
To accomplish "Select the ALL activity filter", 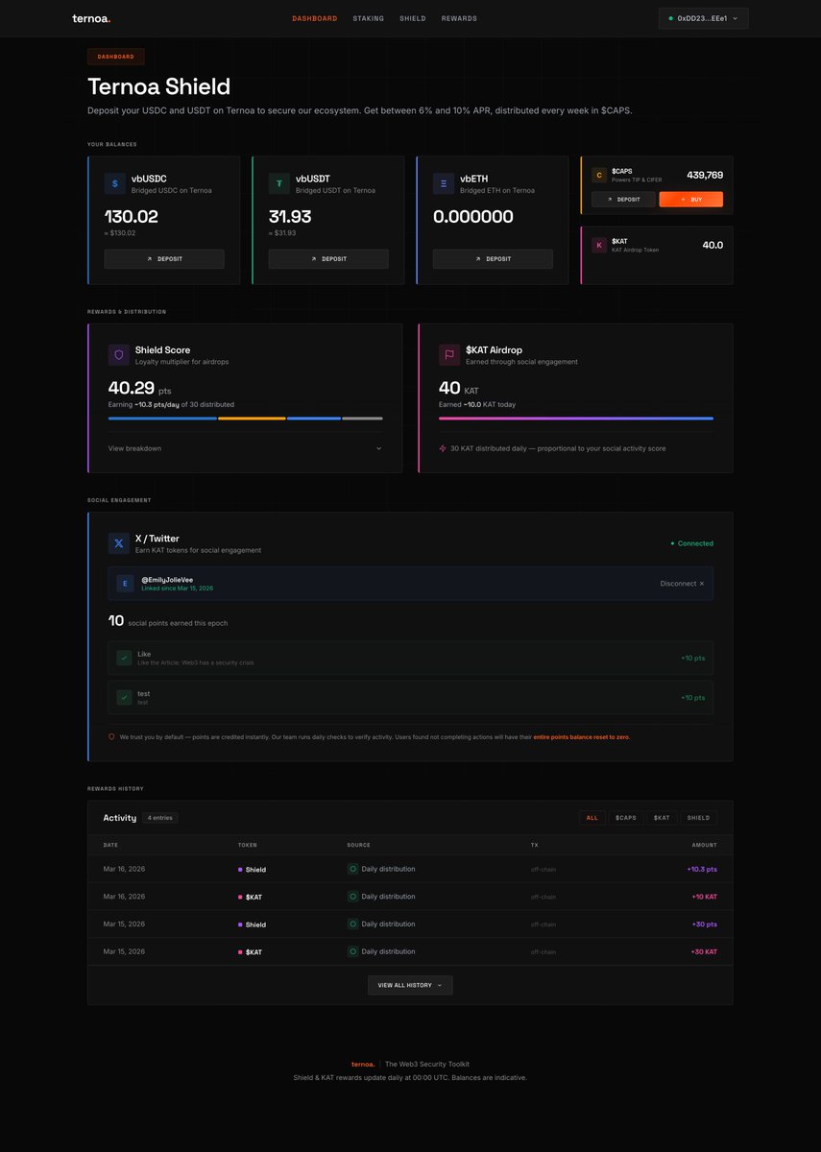I will (592, 818).
